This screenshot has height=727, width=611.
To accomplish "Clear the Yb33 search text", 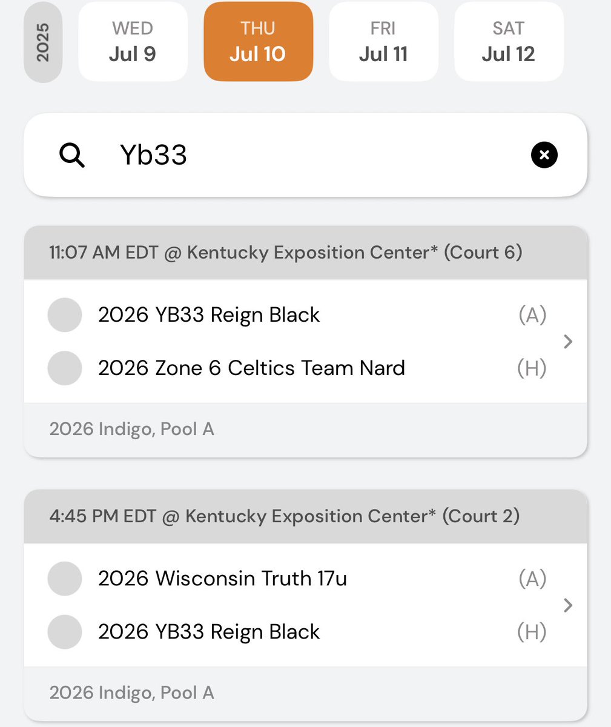I will coord(544,155).
